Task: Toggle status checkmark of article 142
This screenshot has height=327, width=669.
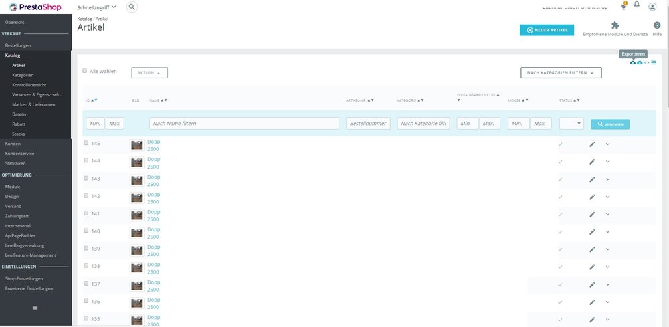Action: point(560,197)
